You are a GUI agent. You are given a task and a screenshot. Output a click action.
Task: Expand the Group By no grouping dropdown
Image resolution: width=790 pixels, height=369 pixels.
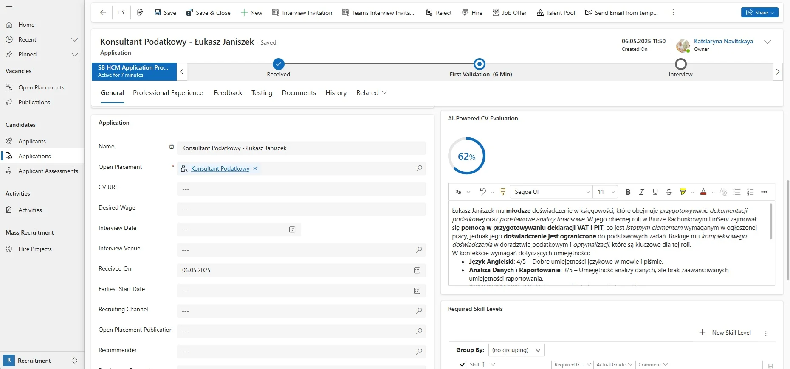click(516, 350)
